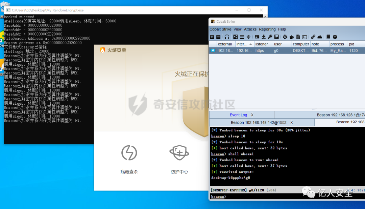This screenshot has width=365, height=209.
Task: Open the Reporting menu
Action: [267, 29]
